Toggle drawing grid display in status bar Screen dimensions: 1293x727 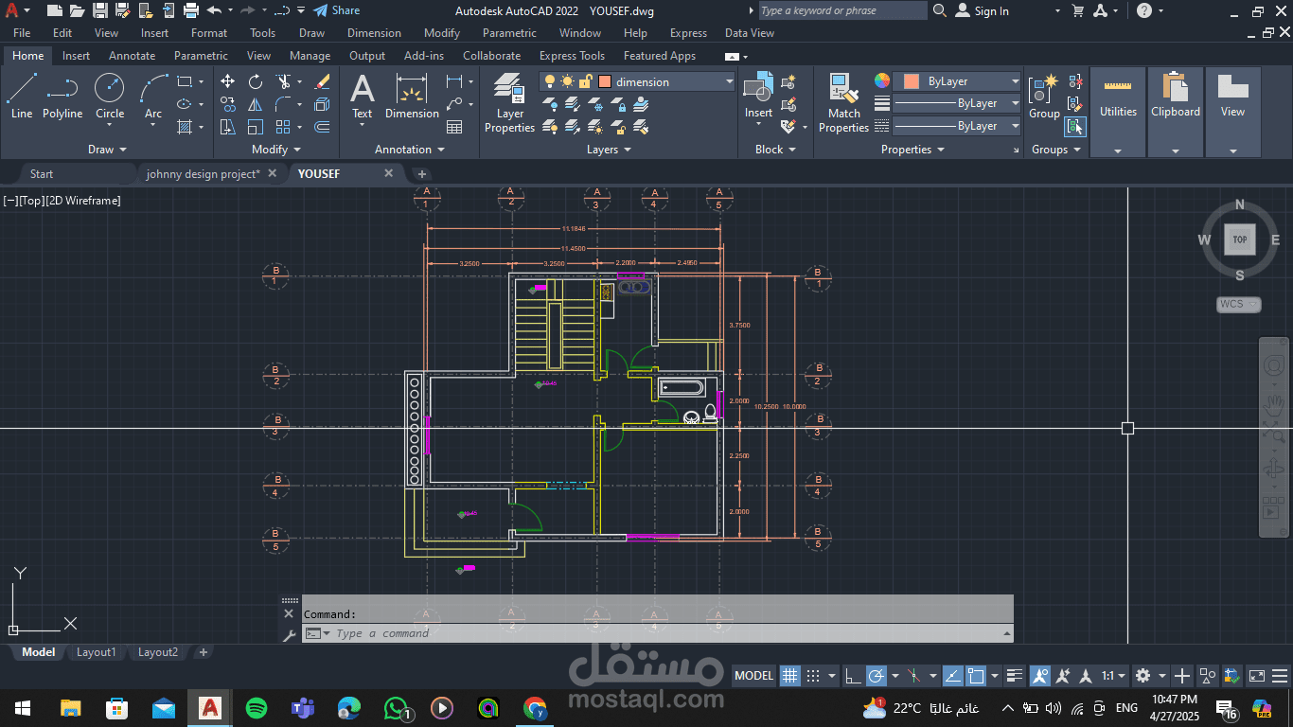click(x=790, y=676)
